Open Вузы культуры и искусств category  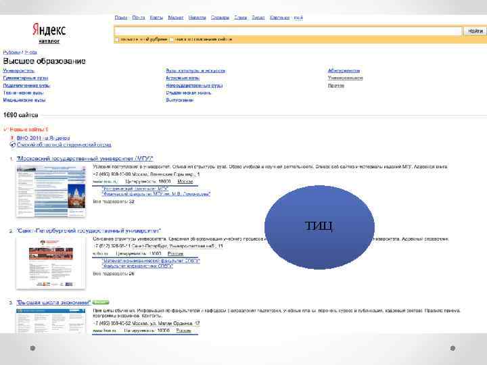pyautogui.click(x=195, y=71)
